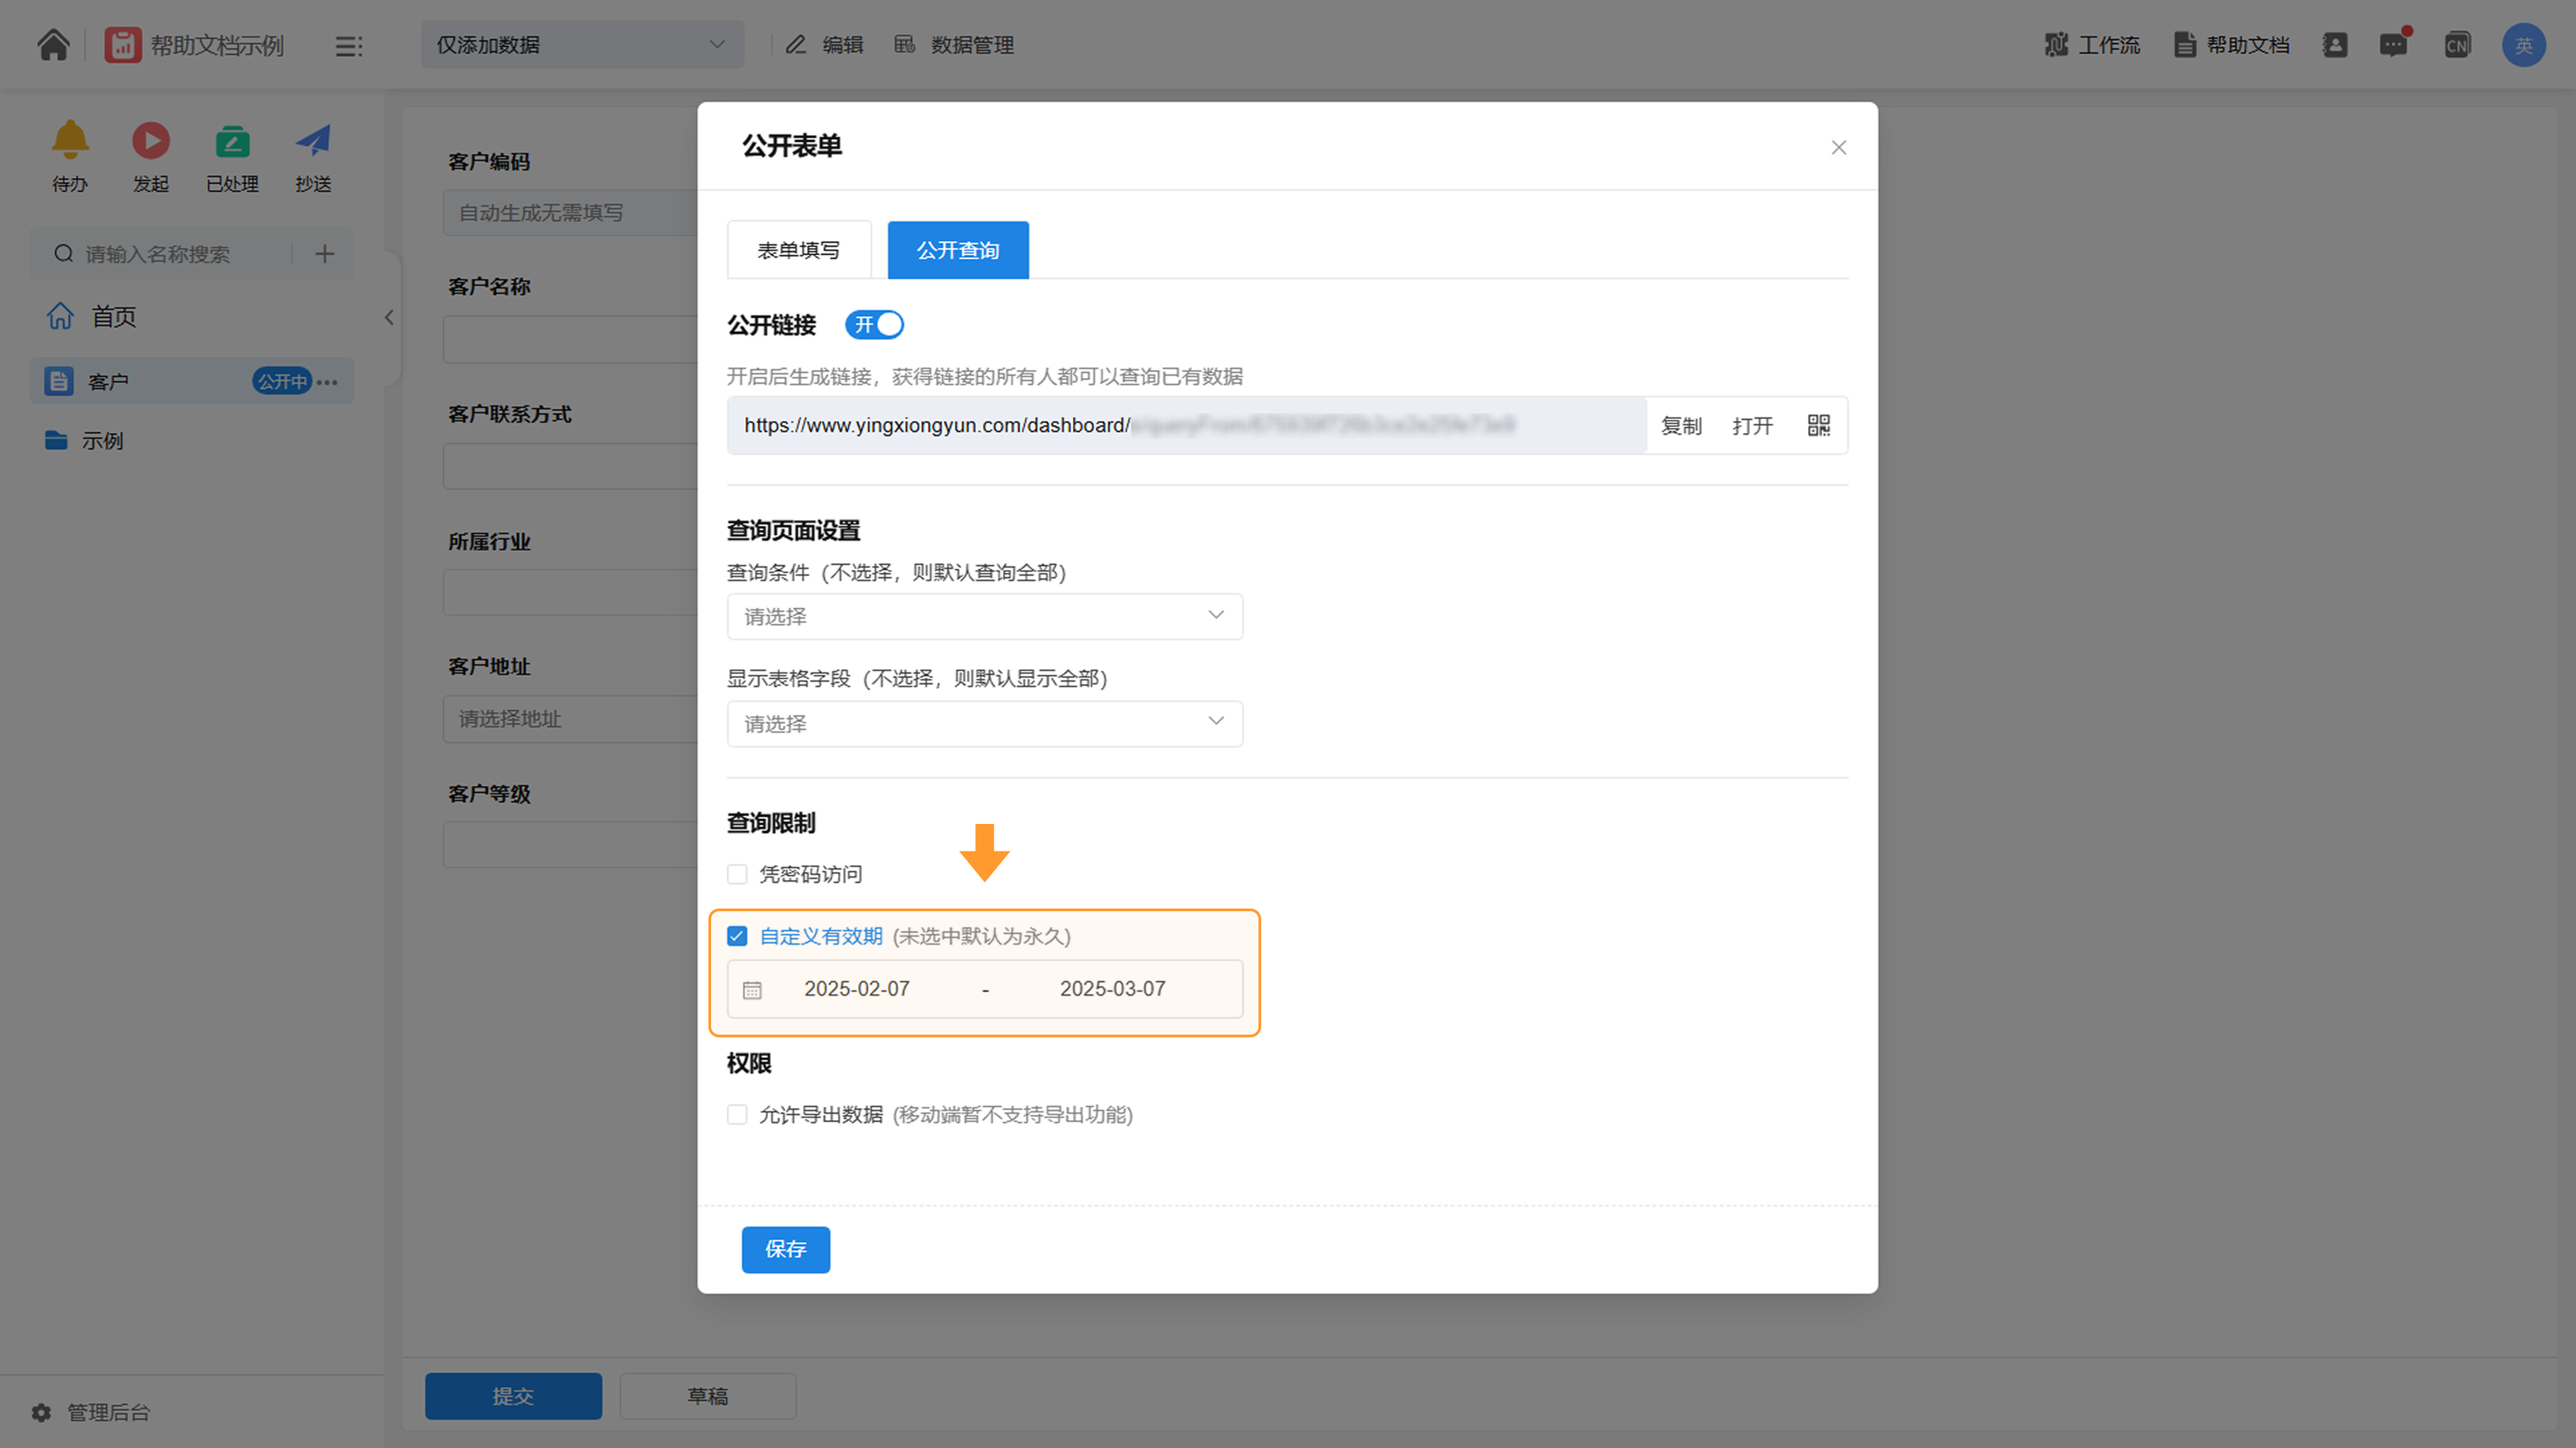The image size is (2576, 1448).
Task: Click the 请选择地址 field
Action: 570,720
